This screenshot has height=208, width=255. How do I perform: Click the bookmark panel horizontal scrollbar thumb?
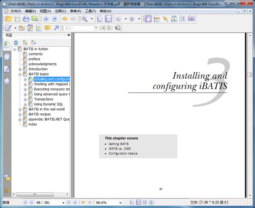click(x=35, y=194)
